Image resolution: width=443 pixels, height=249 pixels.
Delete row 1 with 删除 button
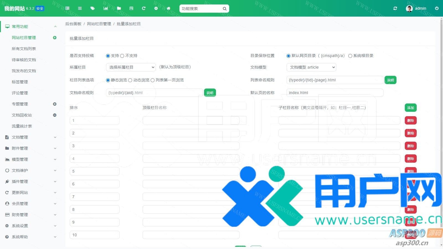pyautogui.click(x=410, y=120)
